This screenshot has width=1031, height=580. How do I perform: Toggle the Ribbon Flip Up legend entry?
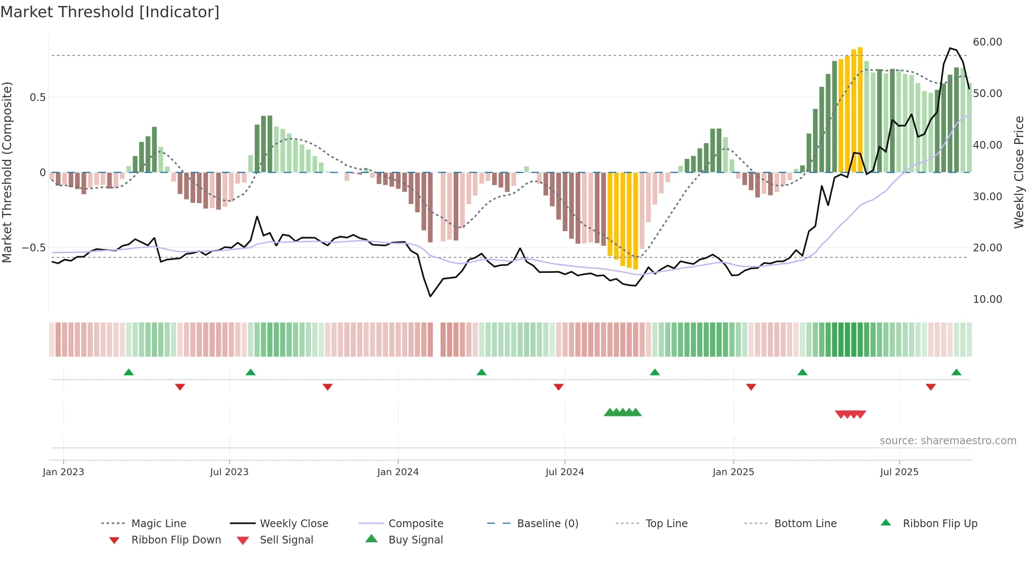click(x=929, y=523)
